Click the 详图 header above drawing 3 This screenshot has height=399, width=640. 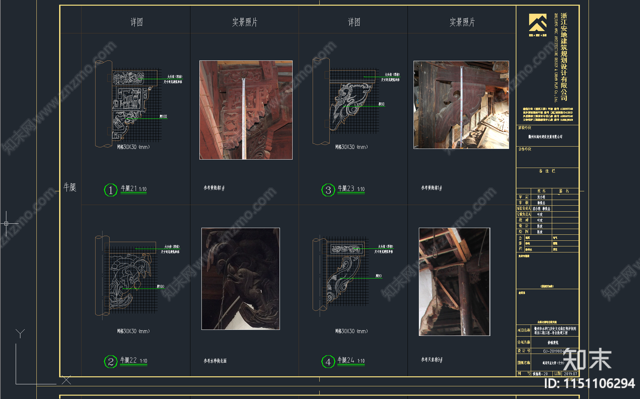pos(354,22)
